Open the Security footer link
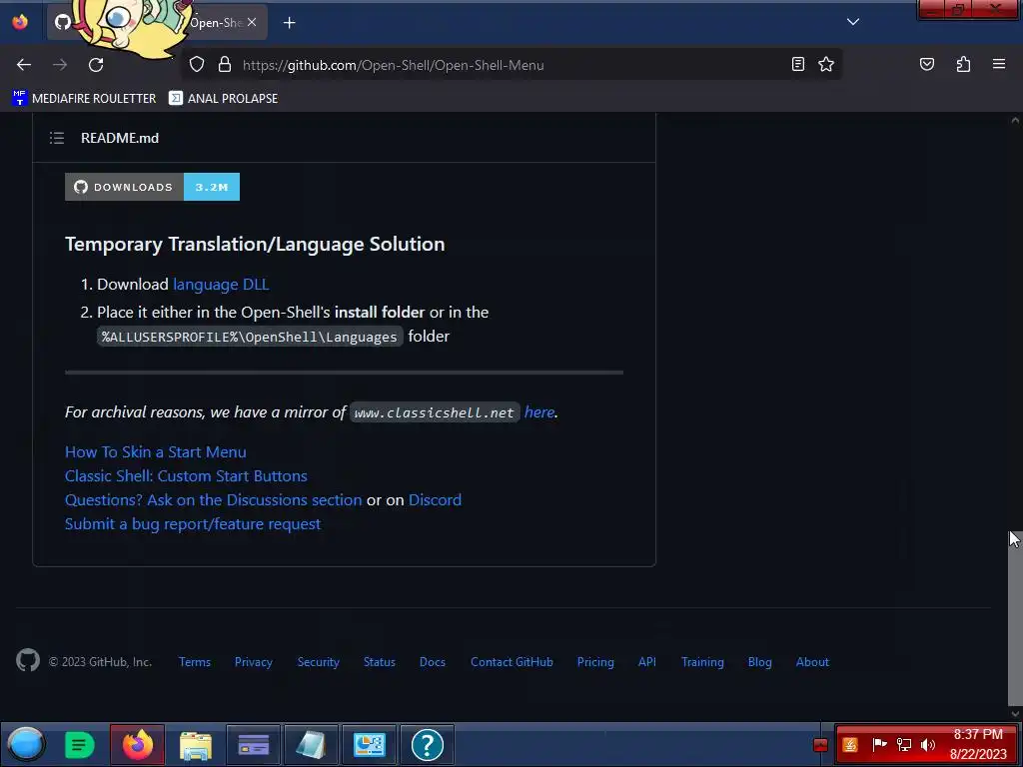Screen dimensions: 1023x767 click(x=319, y=662)
